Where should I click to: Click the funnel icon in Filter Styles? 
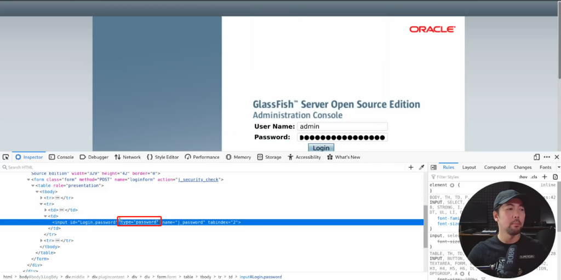(x=433, y=177)
